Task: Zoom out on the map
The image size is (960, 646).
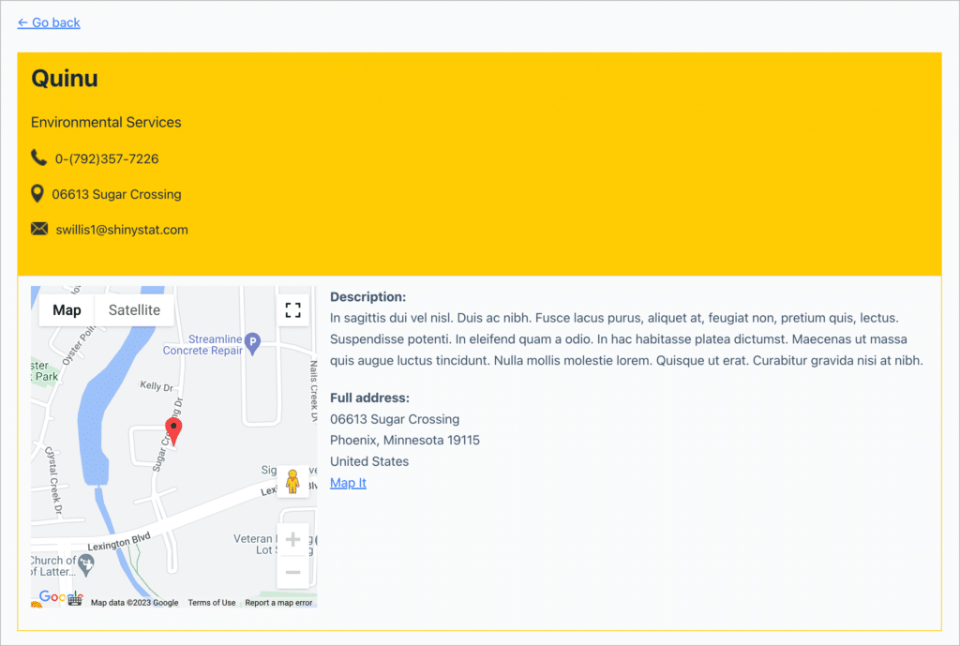Action: pyautogui.click(x=292, y=573)
